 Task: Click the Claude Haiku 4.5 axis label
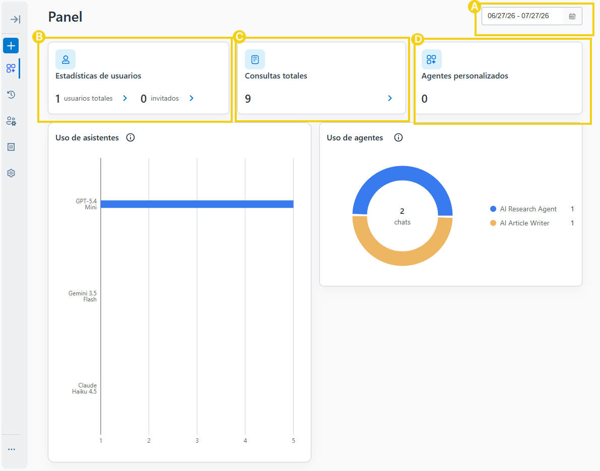(85, 388)
